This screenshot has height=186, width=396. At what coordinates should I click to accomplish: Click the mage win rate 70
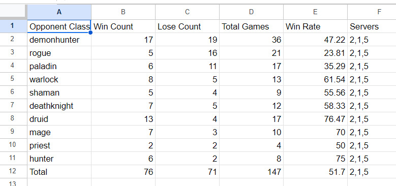pyautogui.click(x=315, y=132)
